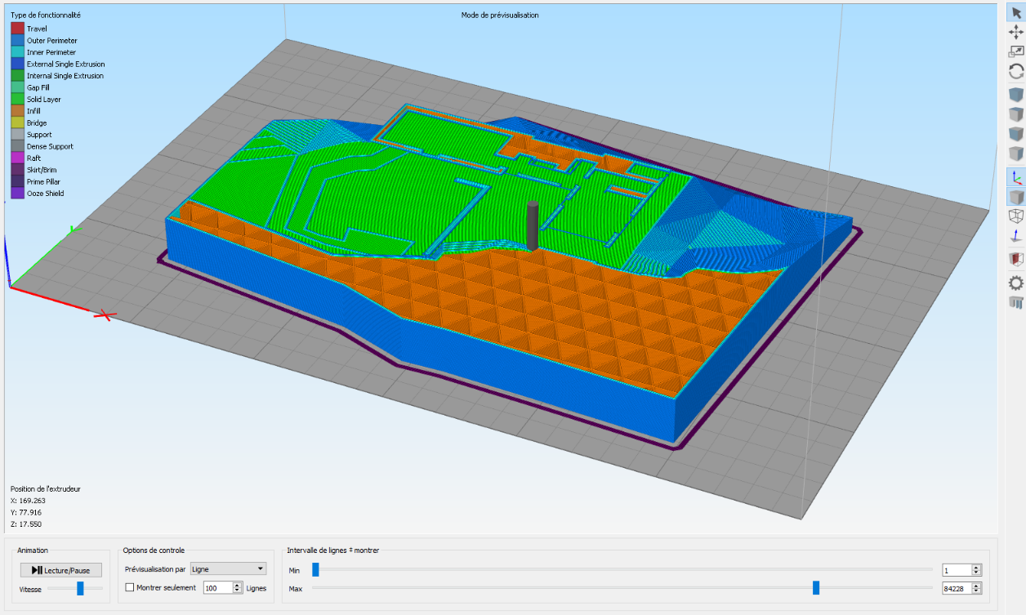
Task: Choose the scale model tool
Action: (1016, 51)
